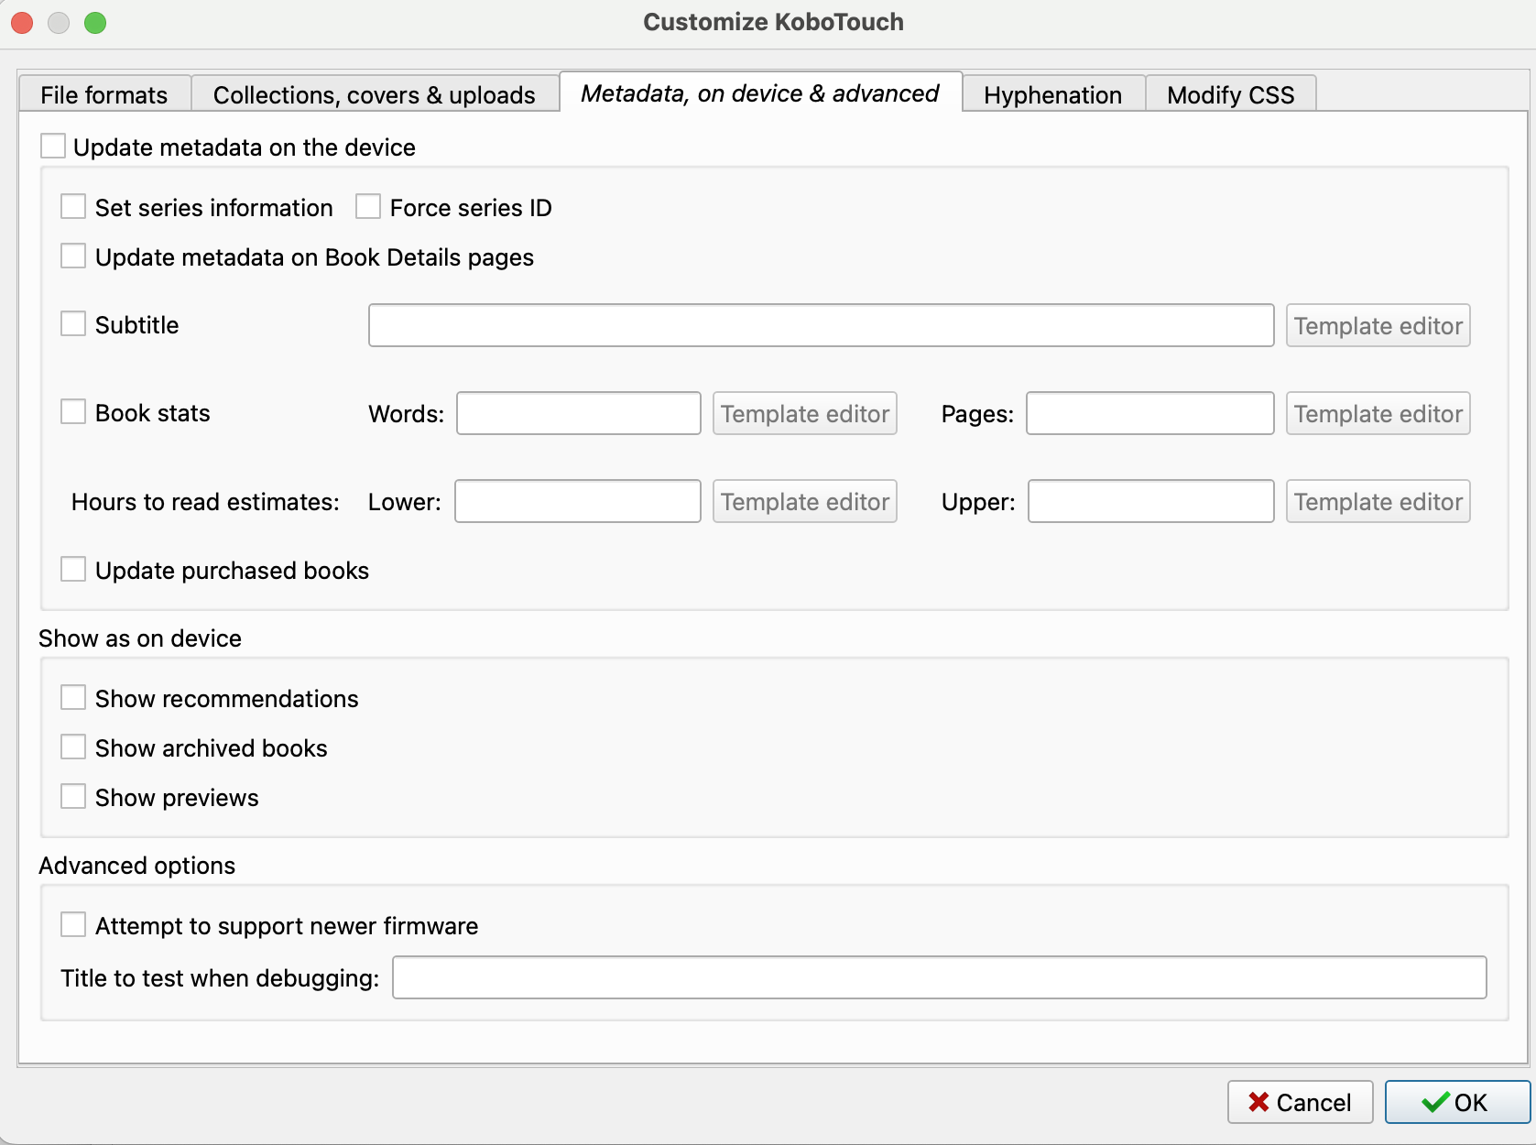The width and height of the screenshot is (1536, 1145).
Task: Open Collections, covers & uploads tab
Action: [374, 95]
